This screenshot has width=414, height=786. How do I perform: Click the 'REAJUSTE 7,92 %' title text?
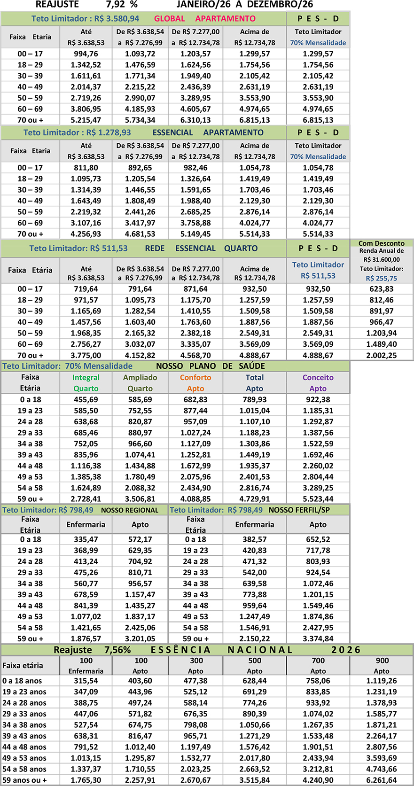(x=86, y=5)
